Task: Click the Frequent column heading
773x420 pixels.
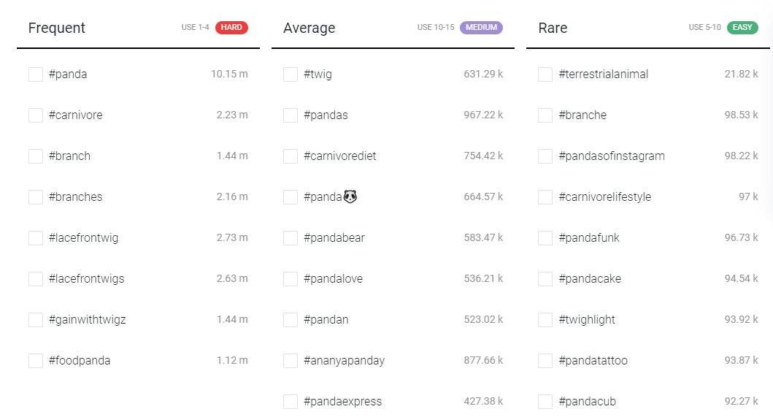Action: click(x=57, y=28)
